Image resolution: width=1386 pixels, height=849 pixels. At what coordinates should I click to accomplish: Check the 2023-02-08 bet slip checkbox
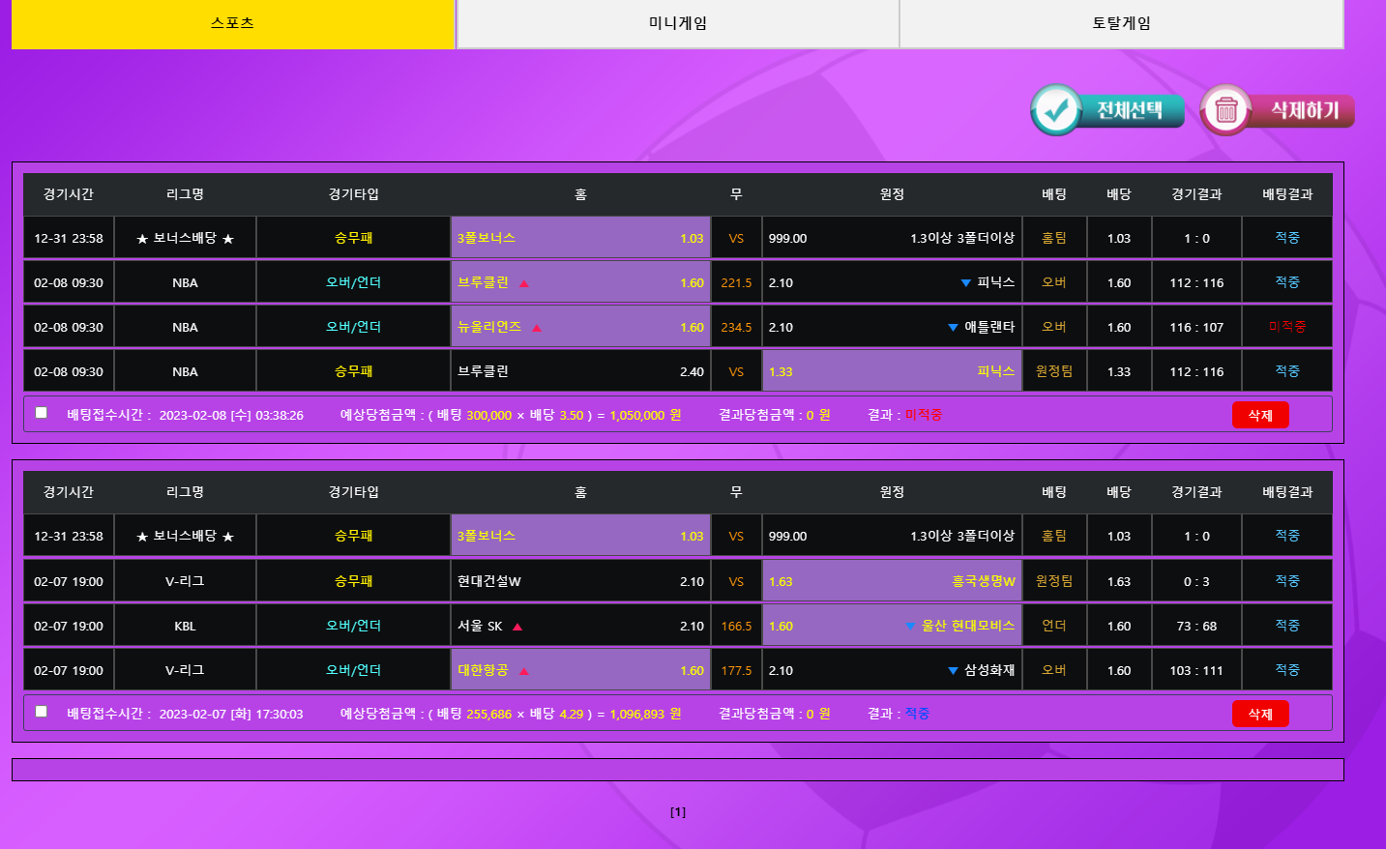pos(42,413)
